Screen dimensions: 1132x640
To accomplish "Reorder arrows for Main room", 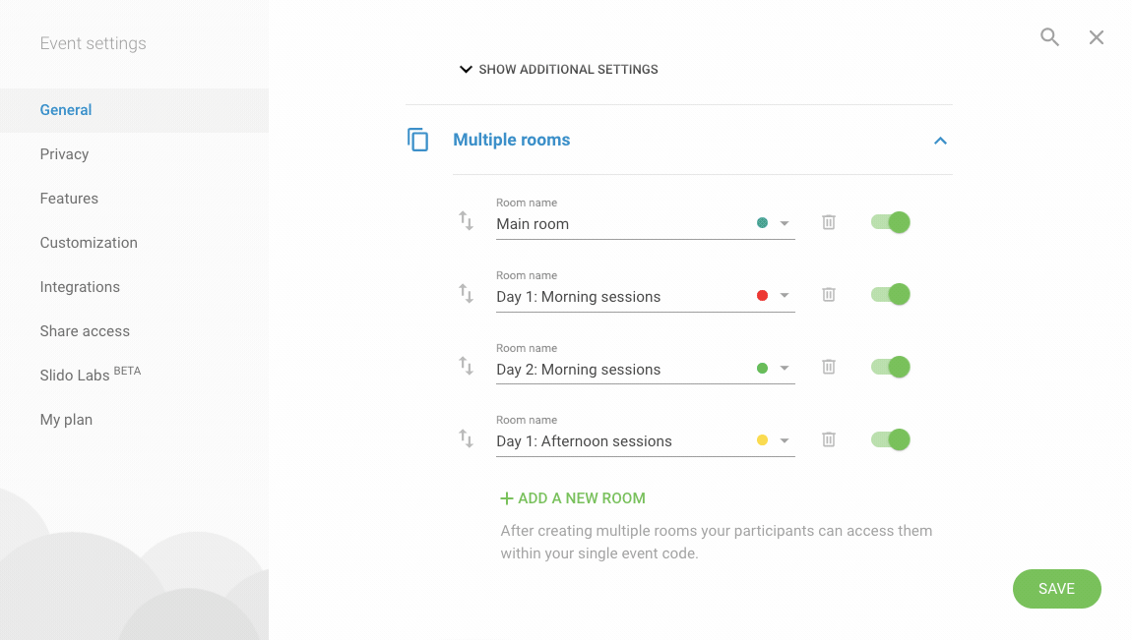I will [467, 220].
